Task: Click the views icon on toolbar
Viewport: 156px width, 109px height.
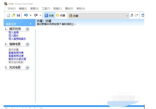Action: 143,15
